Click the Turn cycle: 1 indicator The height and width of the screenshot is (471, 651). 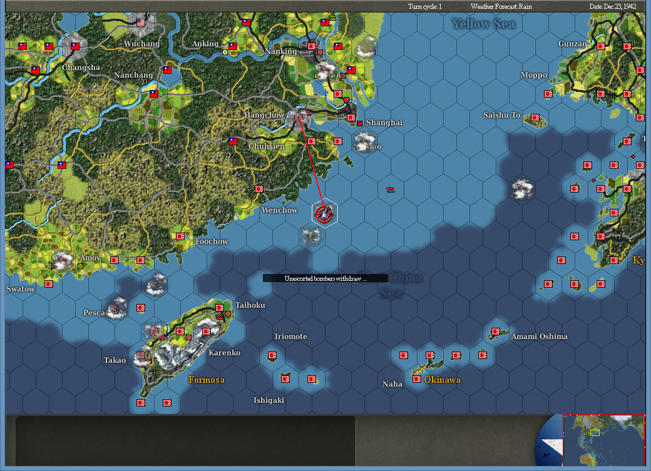(x=424, y=6)
